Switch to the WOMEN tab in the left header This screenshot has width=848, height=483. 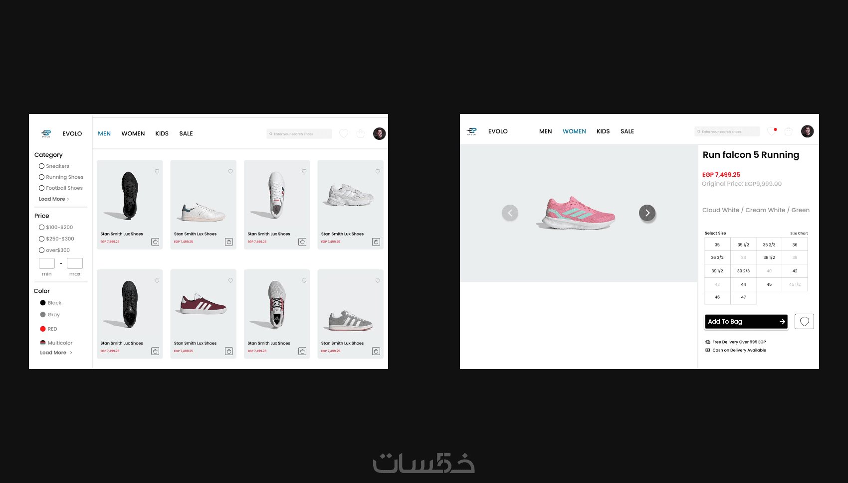(x=133, y=133)
